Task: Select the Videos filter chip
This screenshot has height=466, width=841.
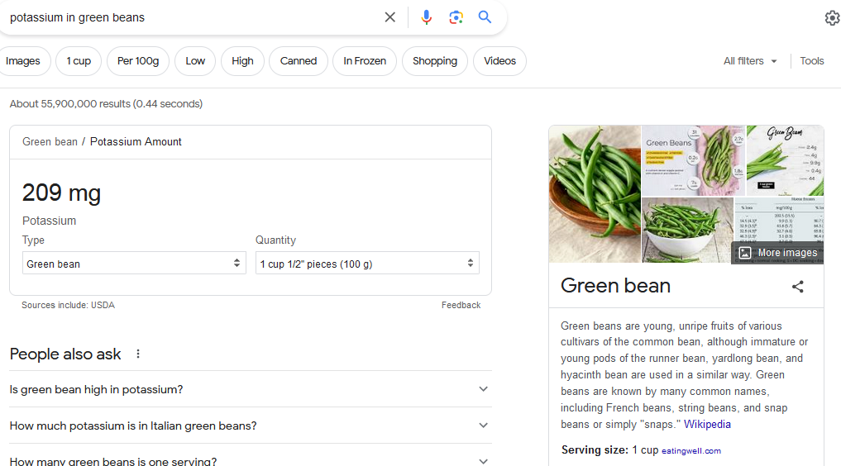Action: point(499,61)
